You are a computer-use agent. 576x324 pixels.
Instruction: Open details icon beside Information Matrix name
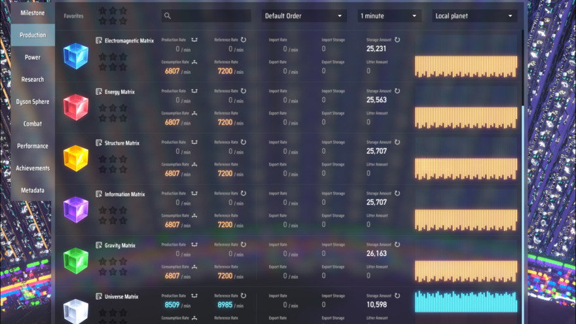99,194
